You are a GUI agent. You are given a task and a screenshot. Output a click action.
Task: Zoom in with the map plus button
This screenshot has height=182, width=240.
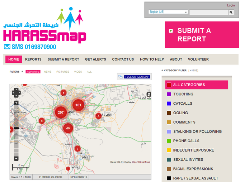coord(16,103)
